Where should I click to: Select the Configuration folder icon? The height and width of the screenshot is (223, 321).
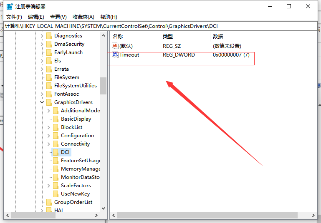(56, 136)
